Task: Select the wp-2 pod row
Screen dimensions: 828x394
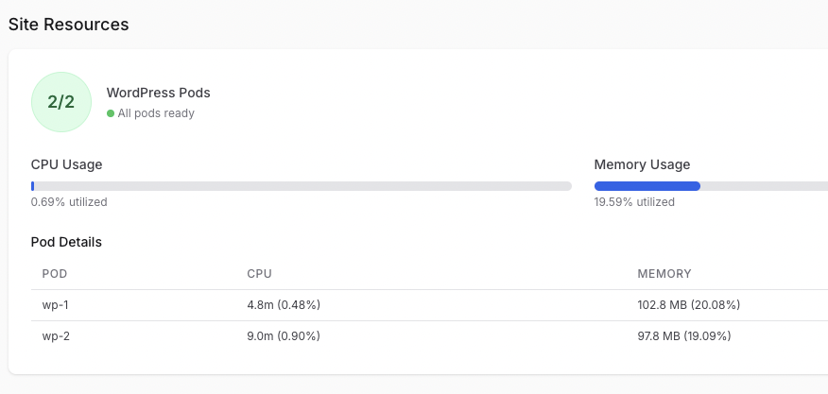Action: (x=429, y=336)
